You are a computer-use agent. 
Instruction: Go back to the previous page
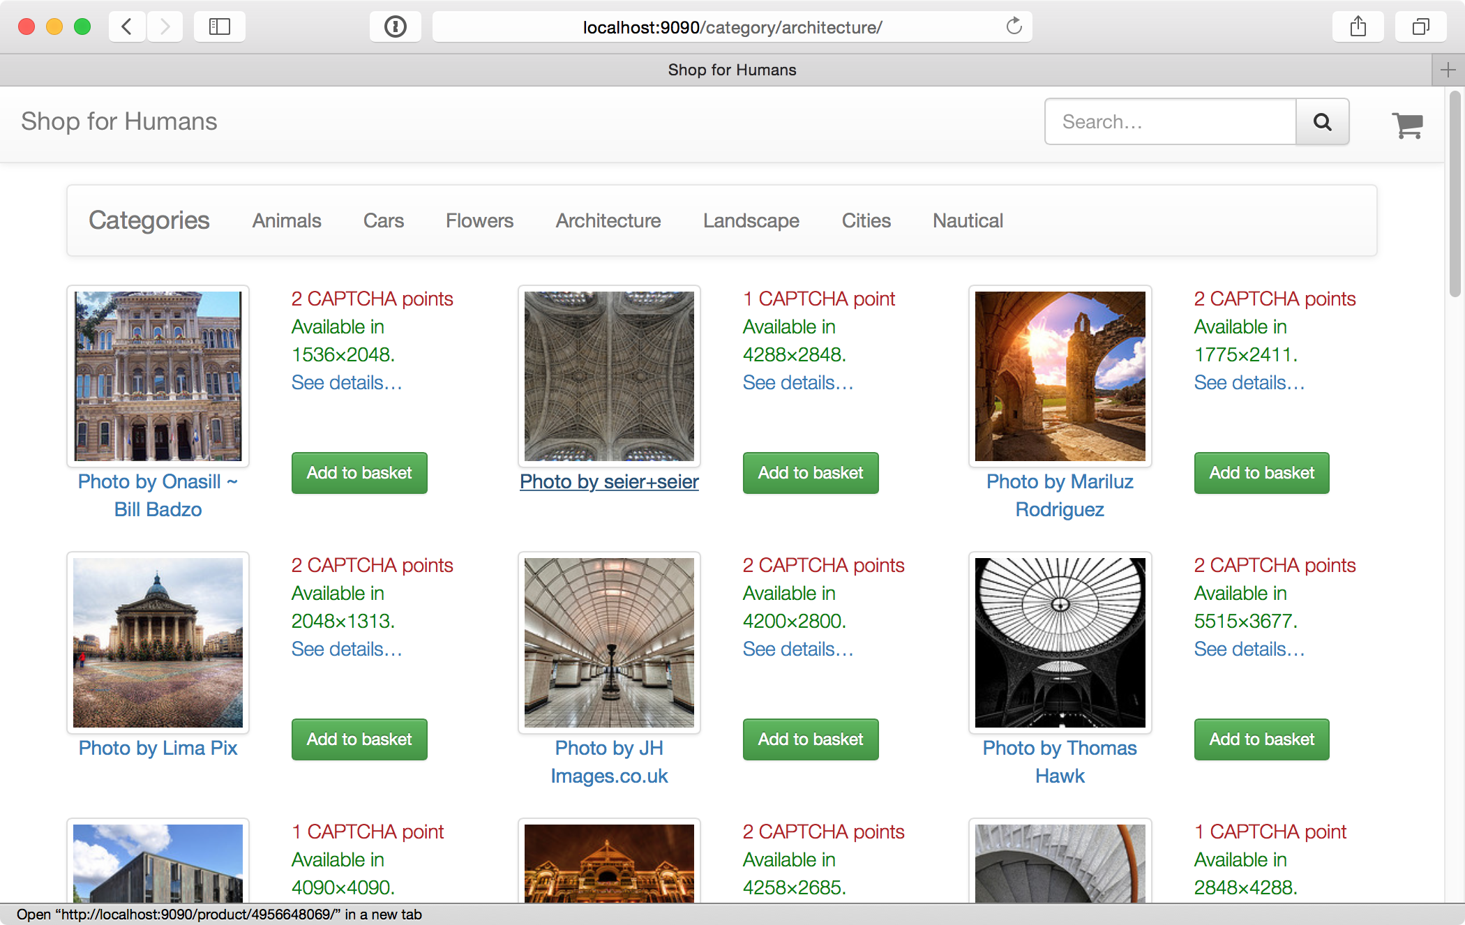[127, 27]
